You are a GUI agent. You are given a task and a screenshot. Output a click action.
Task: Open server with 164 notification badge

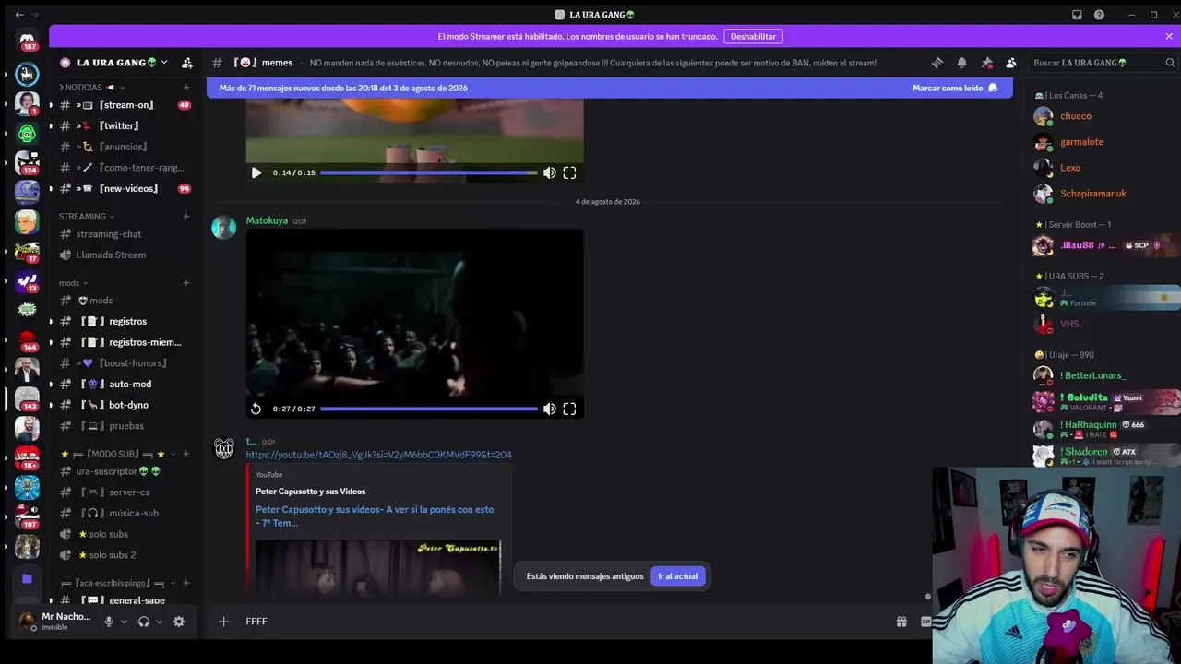[x=27, y=339]
